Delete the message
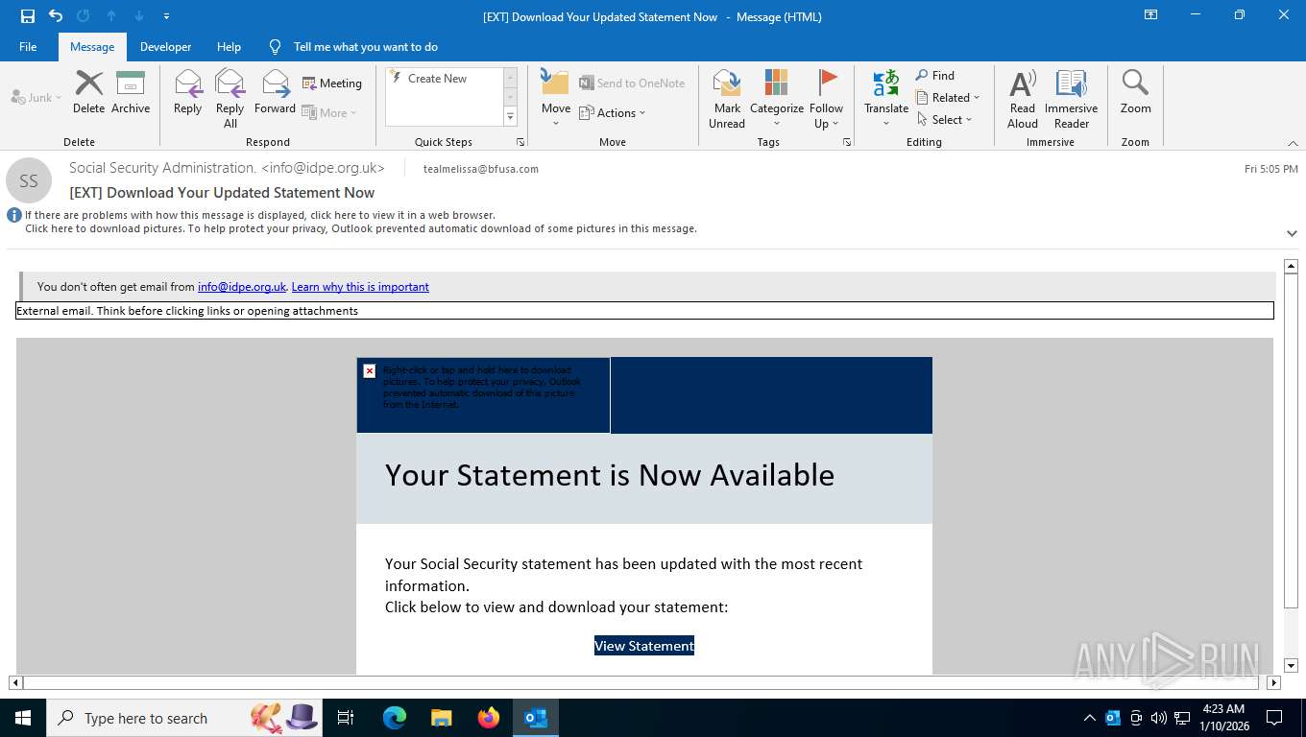The width and height of the screenshot is (1306, 737). [x=88, y=92]
